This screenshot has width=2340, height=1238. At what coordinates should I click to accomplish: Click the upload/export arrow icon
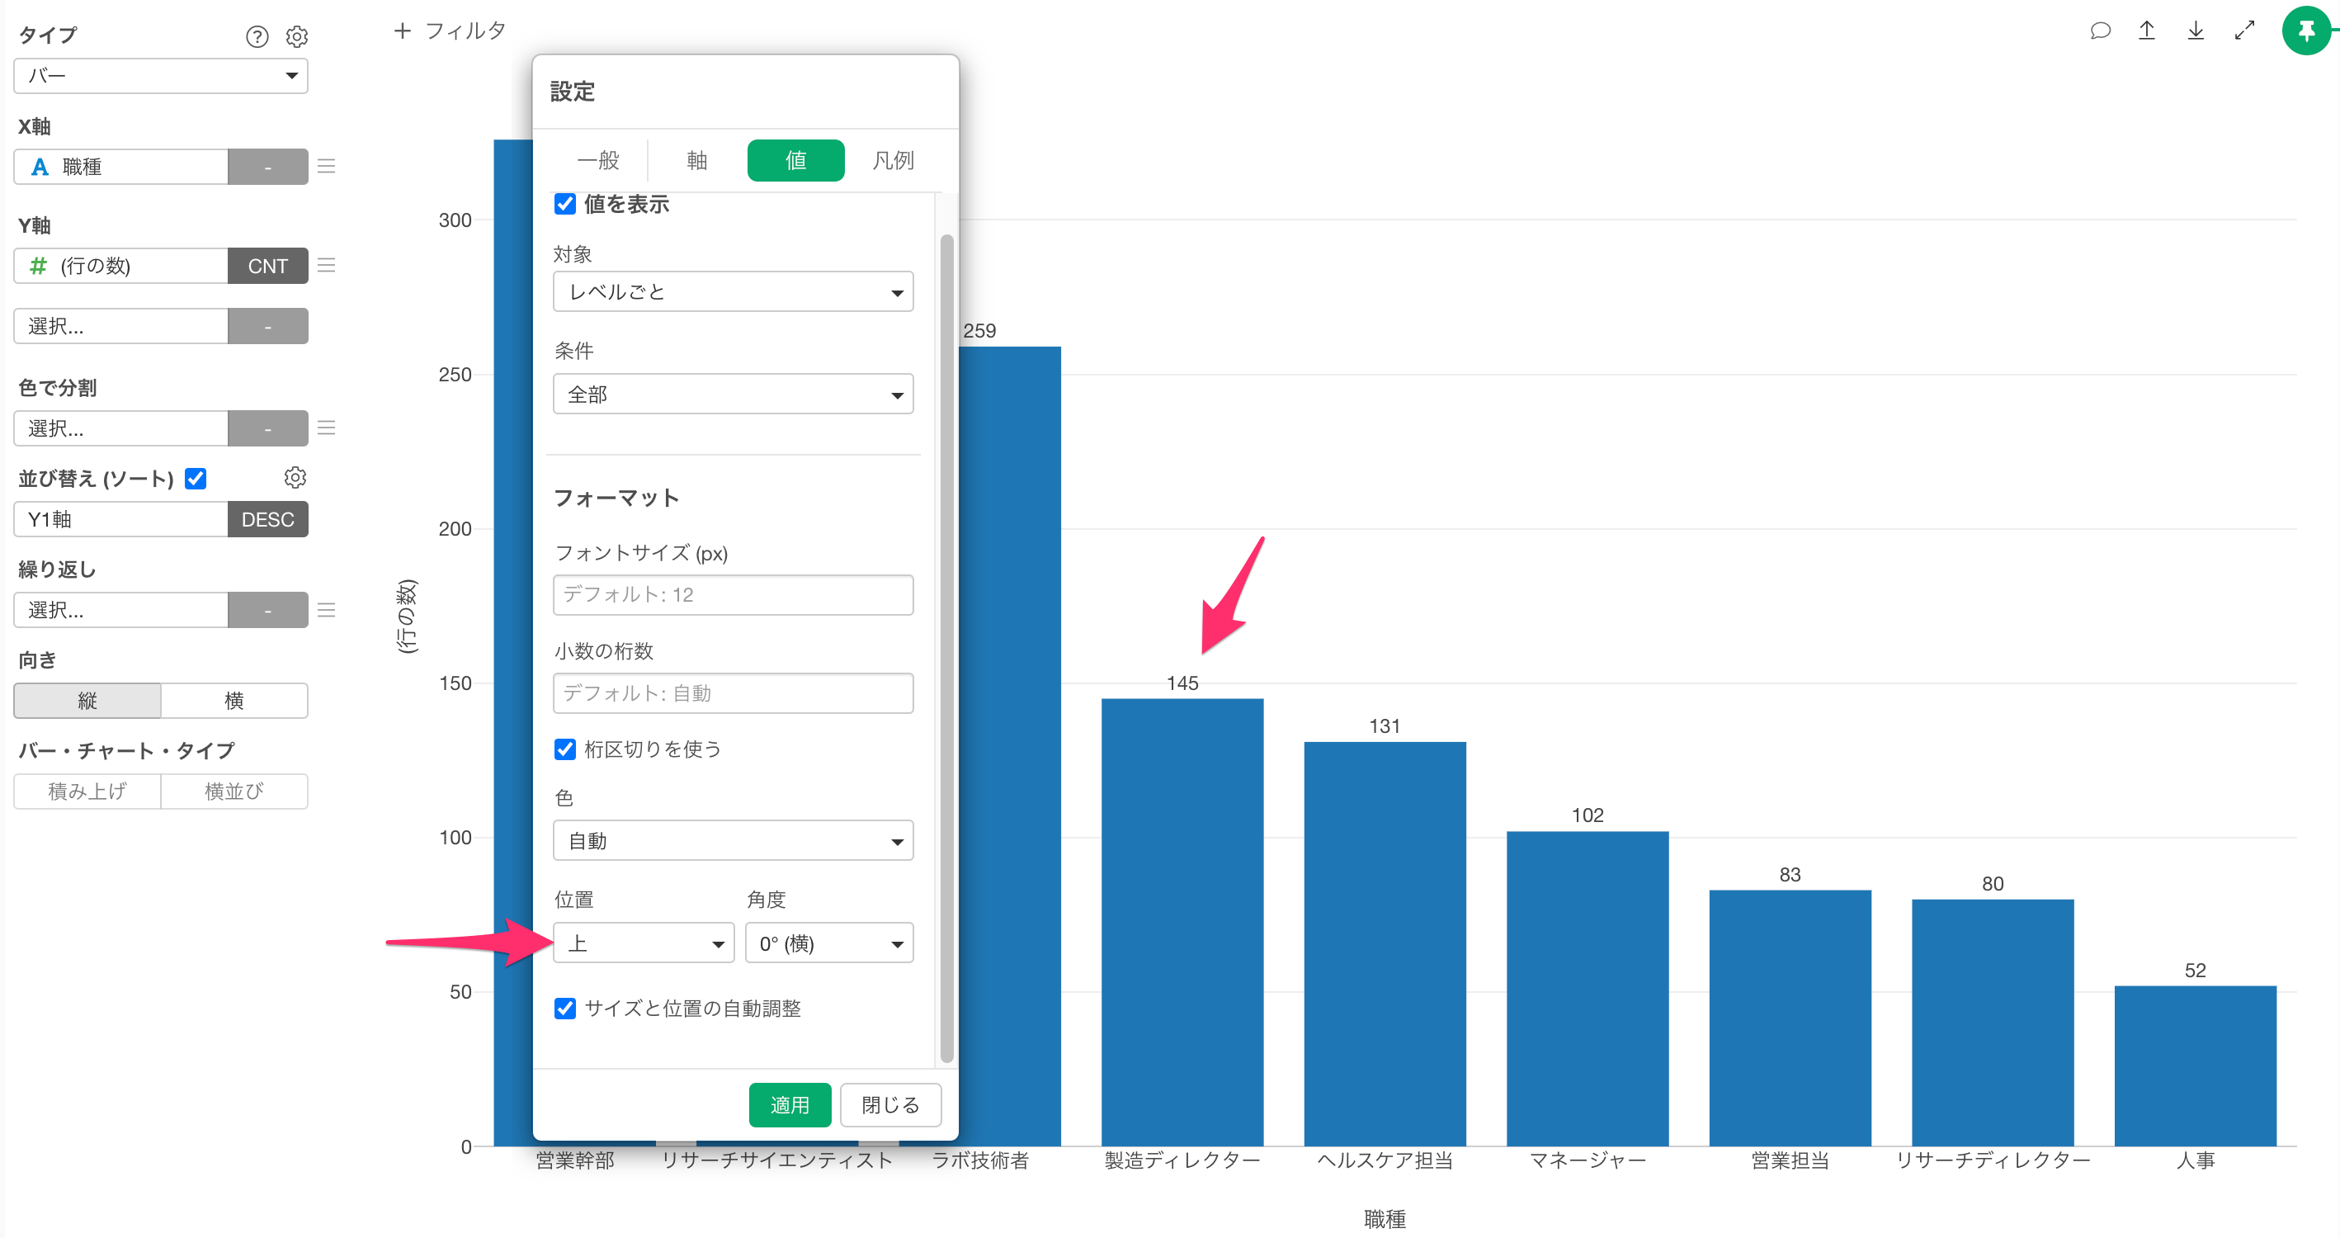tap(2147, 30)
